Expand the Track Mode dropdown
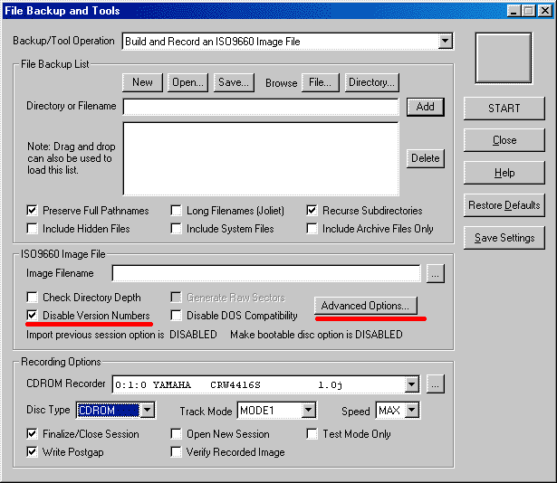557x483 pixels. coord(308,411)
